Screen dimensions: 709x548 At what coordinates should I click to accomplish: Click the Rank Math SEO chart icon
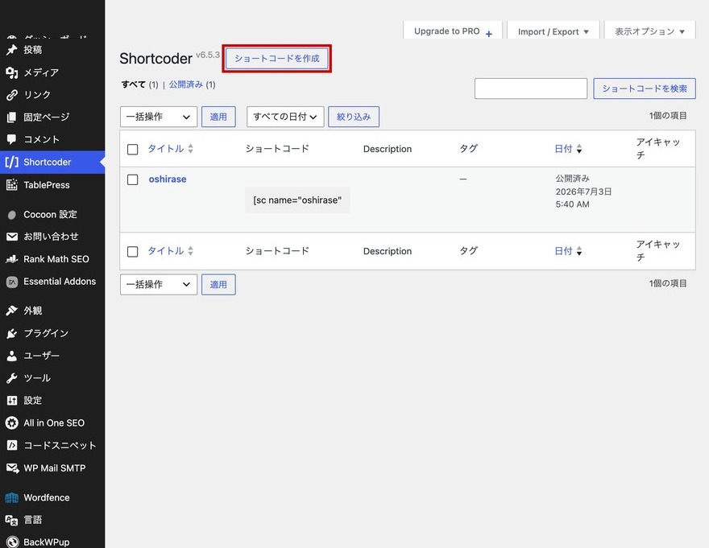click(12, 259)
